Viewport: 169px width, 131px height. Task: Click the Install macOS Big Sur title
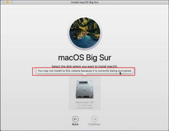(x=85, y=2)
